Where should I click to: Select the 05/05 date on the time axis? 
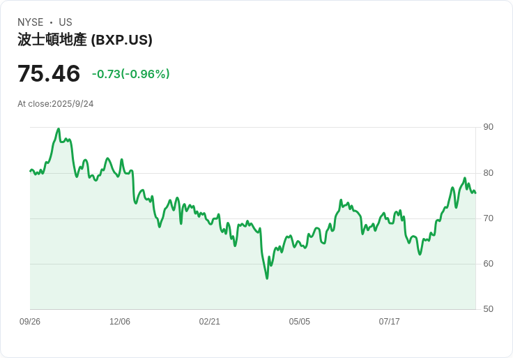pos(300,322)
